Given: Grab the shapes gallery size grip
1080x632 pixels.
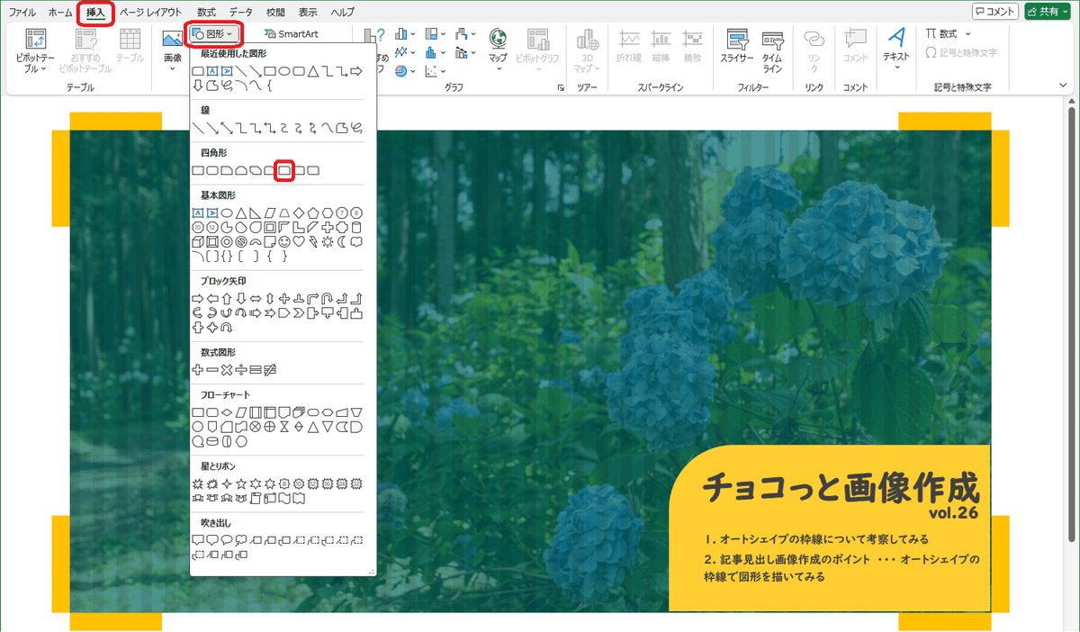Looking at the screenshot, I should click(x=370, y=571).
